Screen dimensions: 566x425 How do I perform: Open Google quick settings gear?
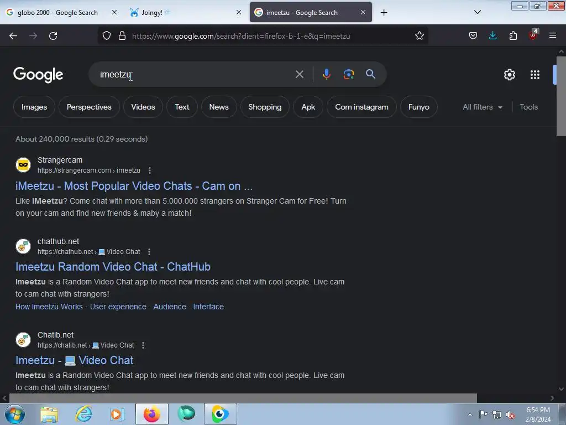(x=509, y=75)
